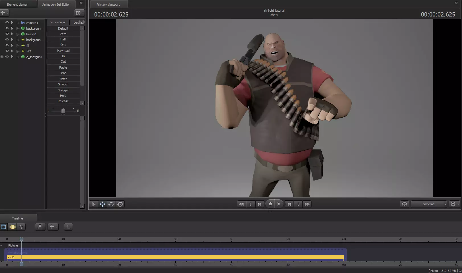Select the move manipulator tool
Viewport: 462px width, 273px height.
pyautogui.click(x=102, y=204)
